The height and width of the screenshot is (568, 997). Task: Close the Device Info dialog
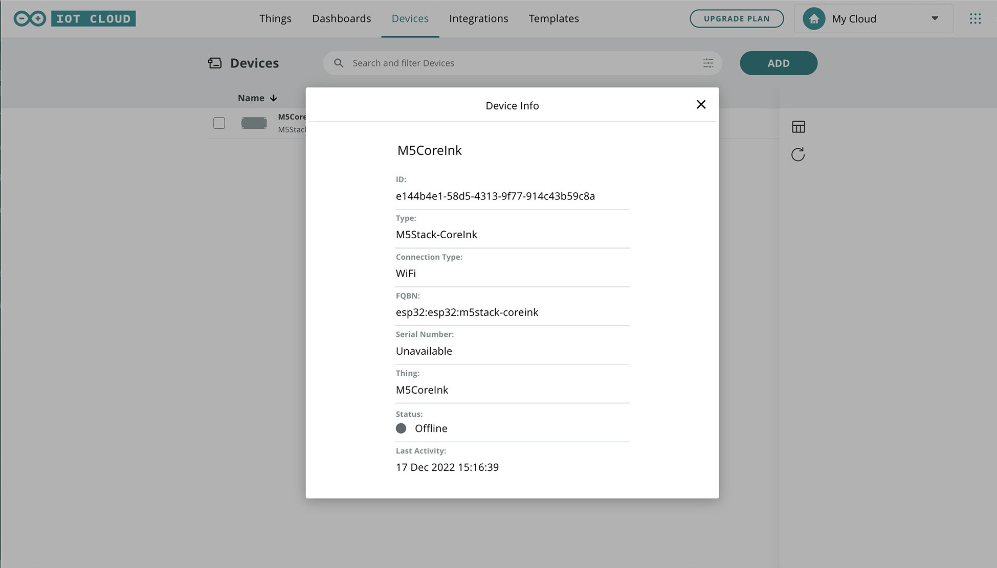(701, 104)
